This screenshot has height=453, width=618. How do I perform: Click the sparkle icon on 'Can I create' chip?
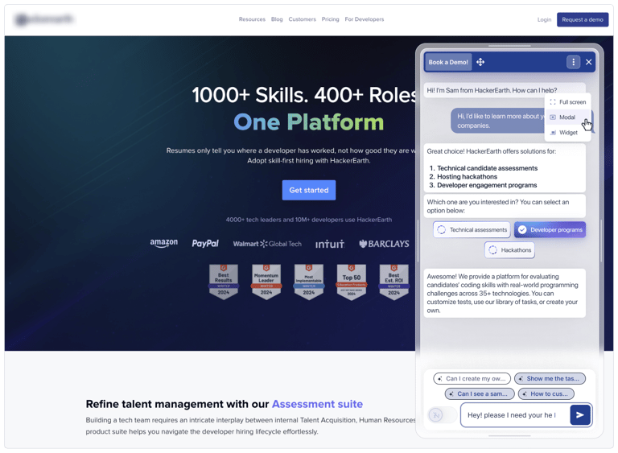point(440,378)
